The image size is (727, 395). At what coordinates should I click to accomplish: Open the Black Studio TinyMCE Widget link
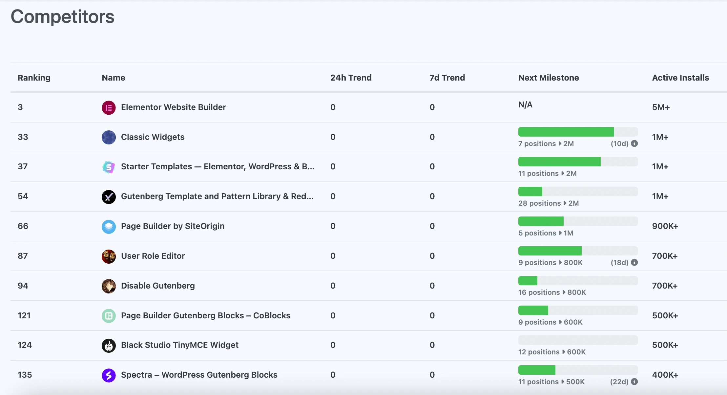coord(179,345)
